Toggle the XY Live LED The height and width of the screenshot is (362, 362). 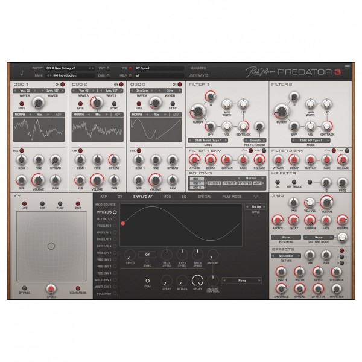[x=24, y=203]
